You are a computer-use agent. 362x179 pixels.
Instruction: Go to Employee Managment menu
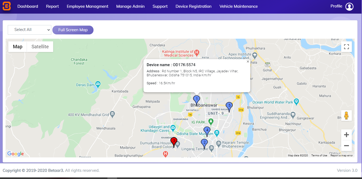click(88, 6)
